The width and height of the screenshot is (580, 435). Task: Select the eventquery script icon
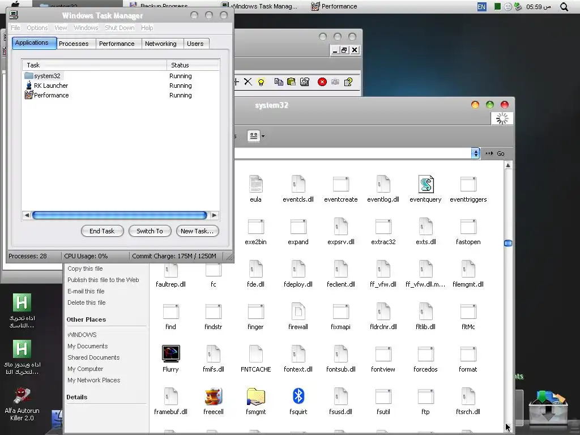click(426, 184)
